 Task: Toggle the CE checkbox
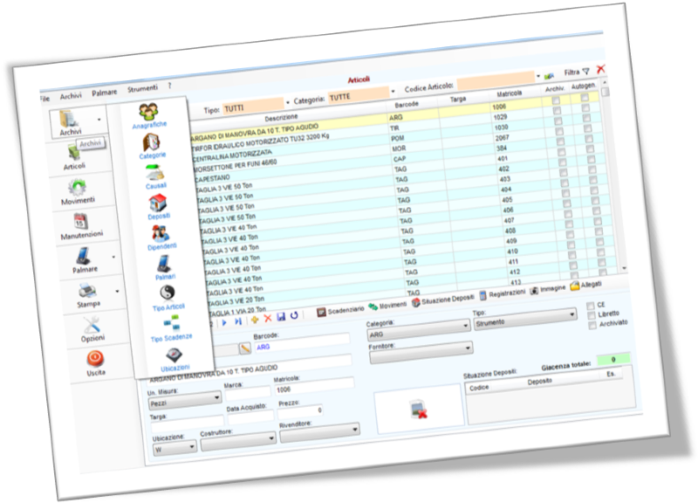[x=591, y=306]
